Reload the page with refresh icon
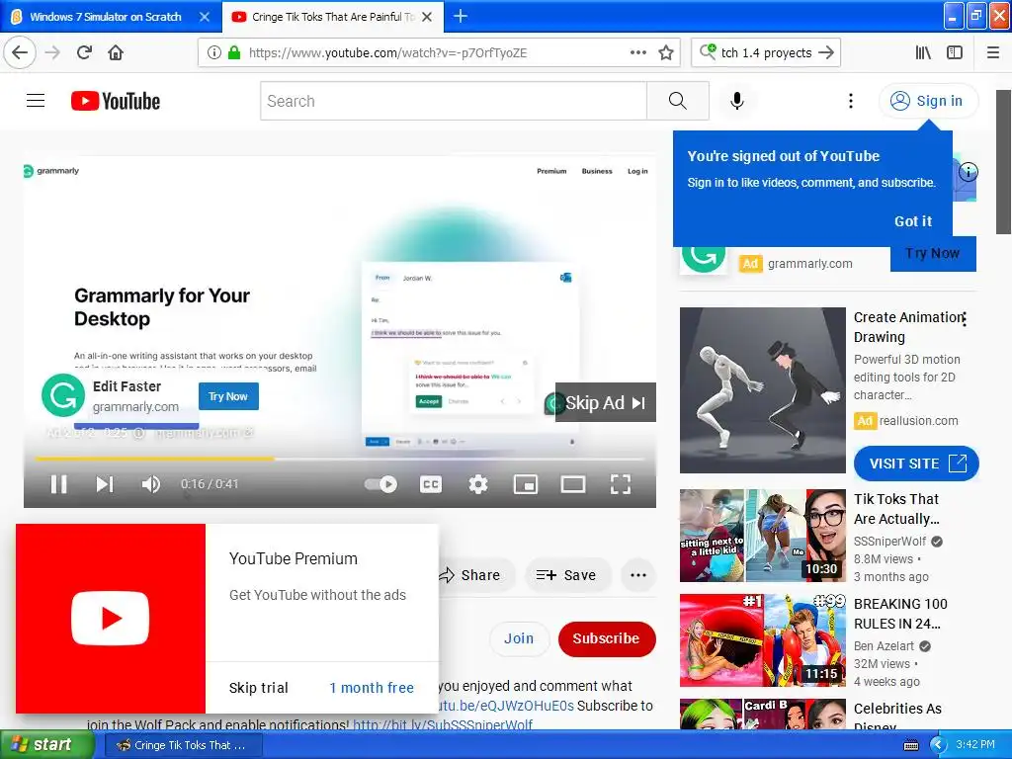The height and width of the screenshot is (759, 1012). point(85,52)
